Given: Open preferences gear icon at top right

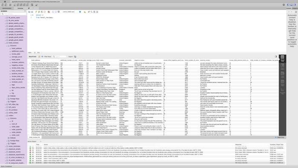Looking at the screenshot, I should pos(284,5).
